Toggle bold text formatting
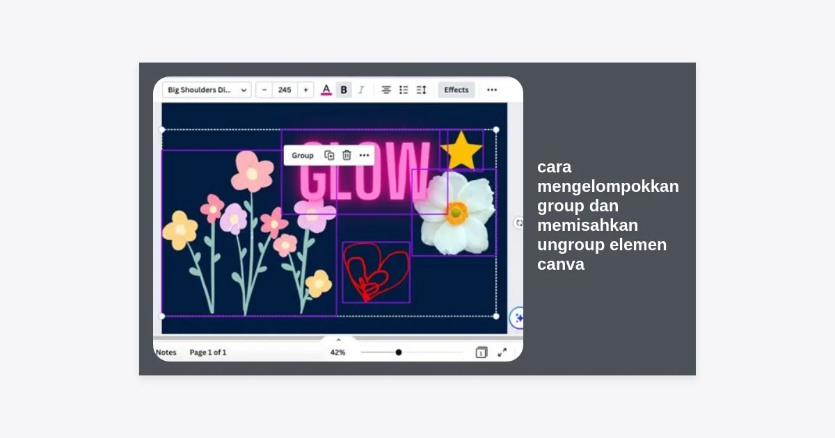 [344, 90]
